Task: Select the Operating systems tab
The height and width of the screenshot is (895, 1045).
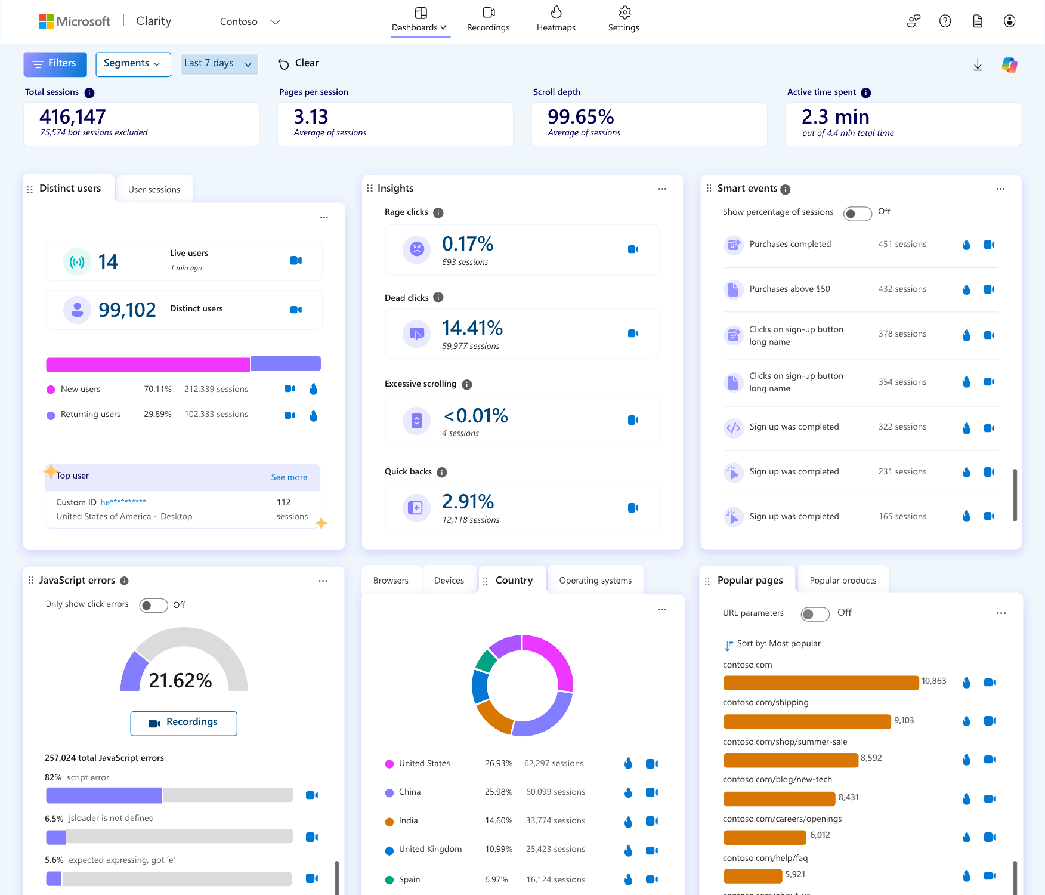Action: (595, 581)
